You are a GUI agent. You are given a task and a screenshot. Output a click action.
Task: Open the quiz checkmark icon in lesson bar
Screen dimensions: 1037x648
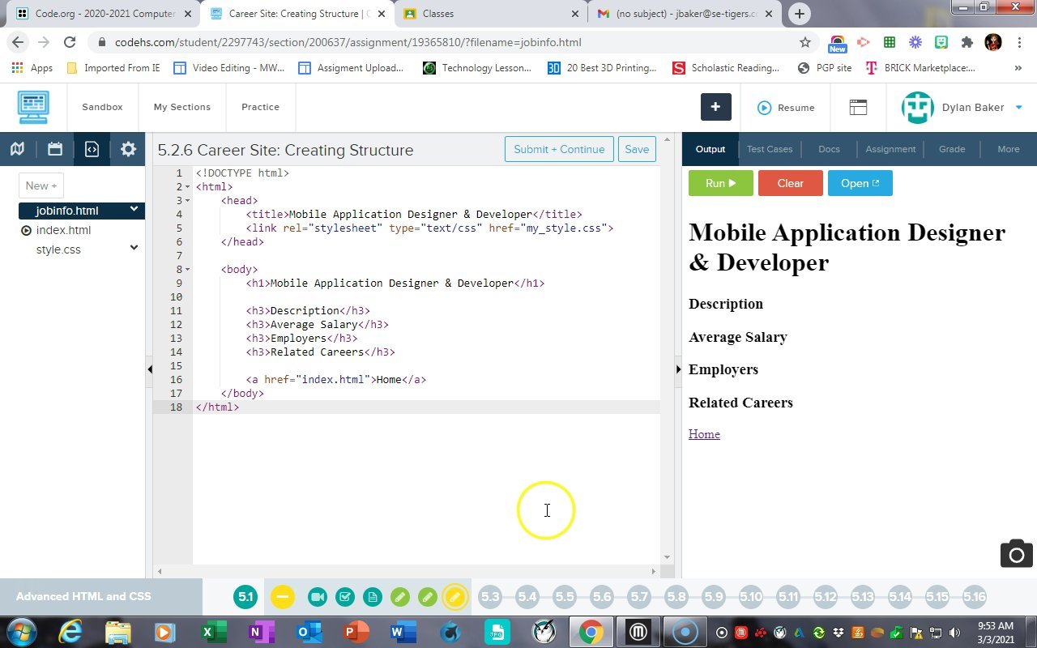pos(345,597)
